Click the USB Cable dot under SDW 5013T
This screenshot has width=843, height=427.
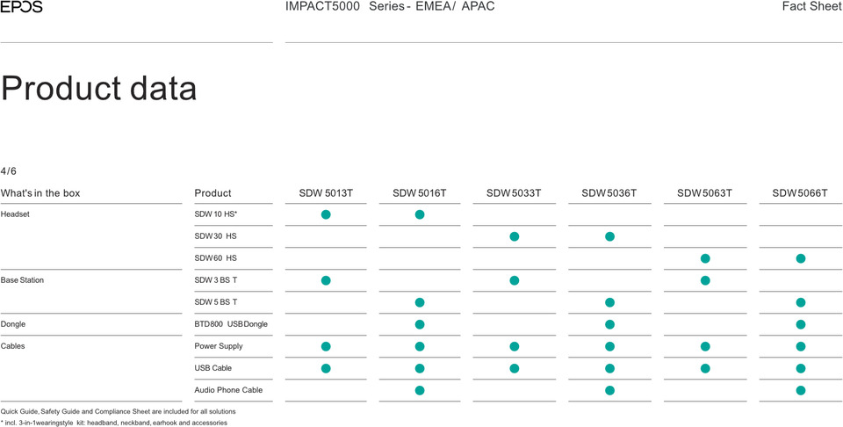pos(326,368)
